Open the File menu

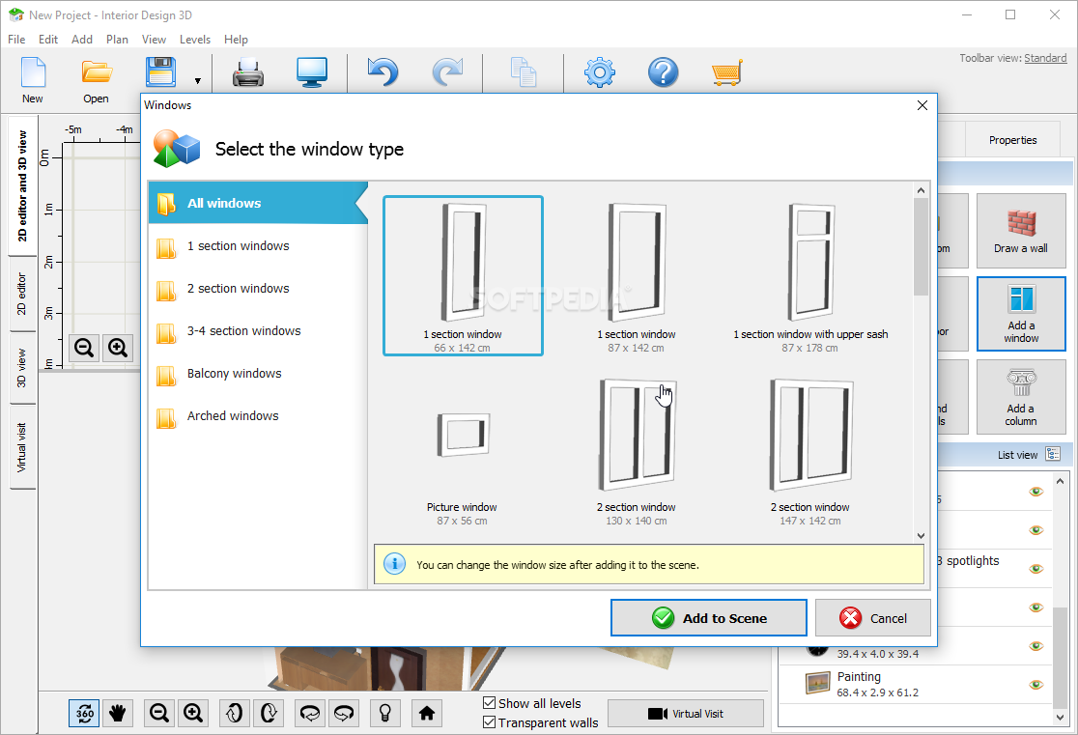(16, 40)
